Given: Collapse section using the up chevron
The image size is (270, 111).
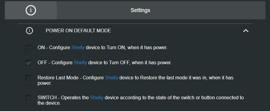Looking at the screenshot, I should click(246, 31).
